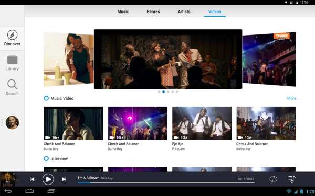Click camera icon on Eje Ajo thumbnail
The height and width of the screenshot is (196, 315).
[176, 137]
